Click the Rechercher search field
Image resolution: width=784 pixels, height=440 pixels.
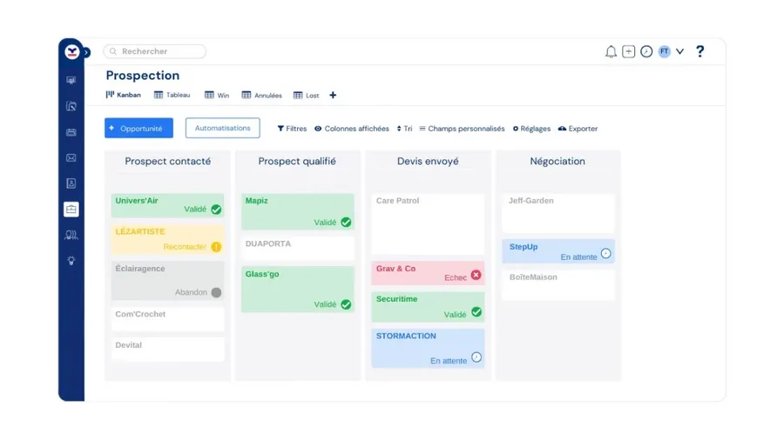155,51
